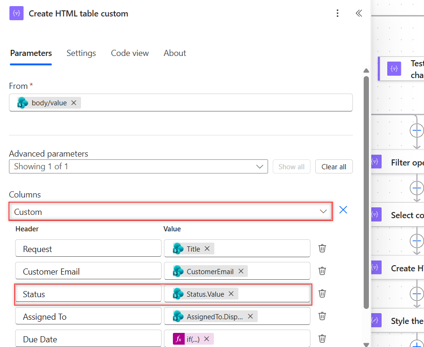Remove the Columns parameter with blue X
The width and height of the screenshot is (424, 347).
click(343, 210)
